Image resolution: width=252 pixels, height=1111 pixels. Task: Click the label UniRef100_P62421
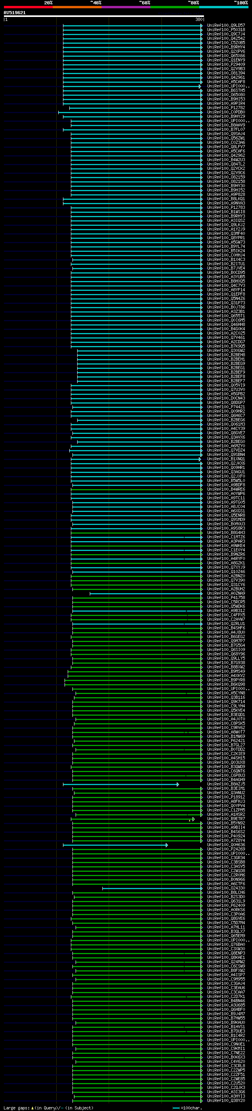[x=226, y=741]
